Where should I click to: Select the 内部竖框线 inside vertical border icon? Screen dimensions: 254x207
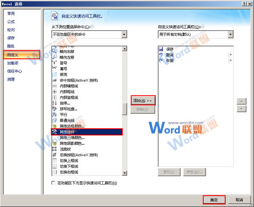point(55,97)
